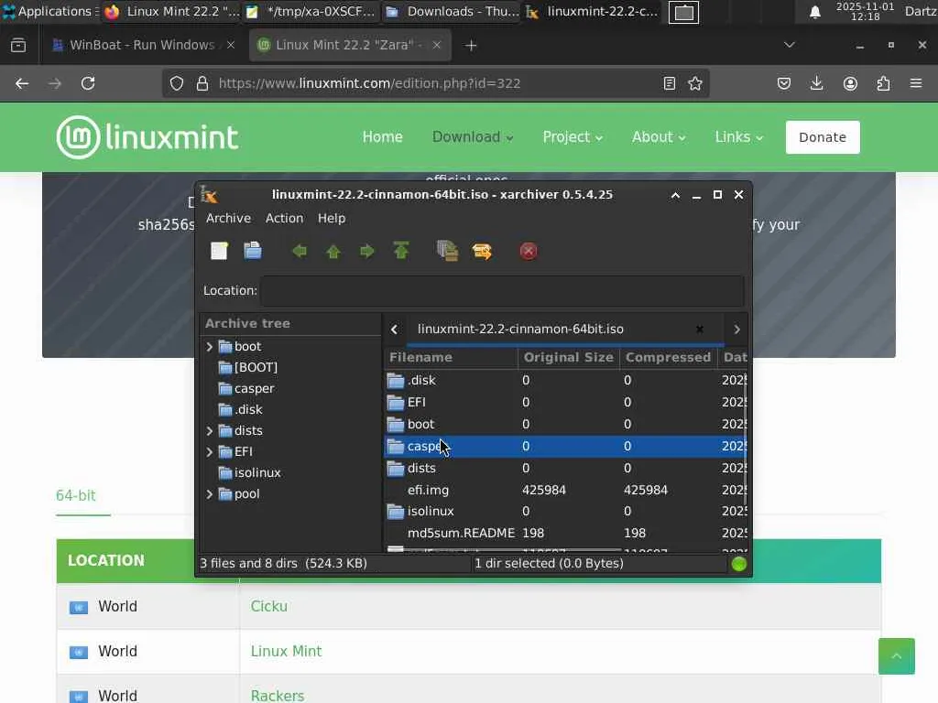The width and height of the screenshot is (938, 703).
Task: Click the xarchiver app icon in titlebar
Action: 209,195
